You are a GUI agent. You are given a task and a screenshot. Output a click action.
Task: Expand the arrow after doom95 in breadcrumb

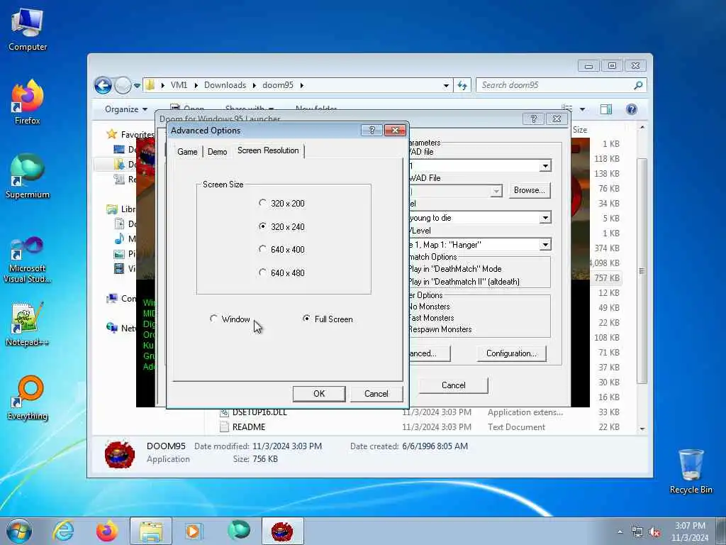click(x=302, y=85)
